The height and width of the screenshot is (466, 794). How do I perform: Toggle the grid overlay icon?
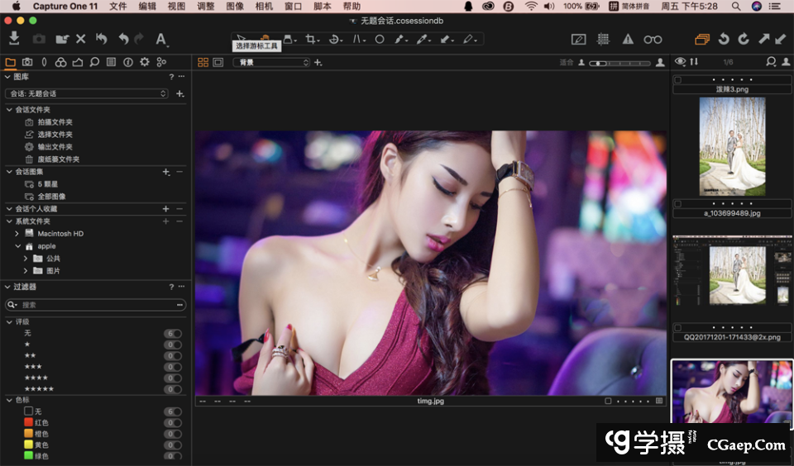(604, 39)
